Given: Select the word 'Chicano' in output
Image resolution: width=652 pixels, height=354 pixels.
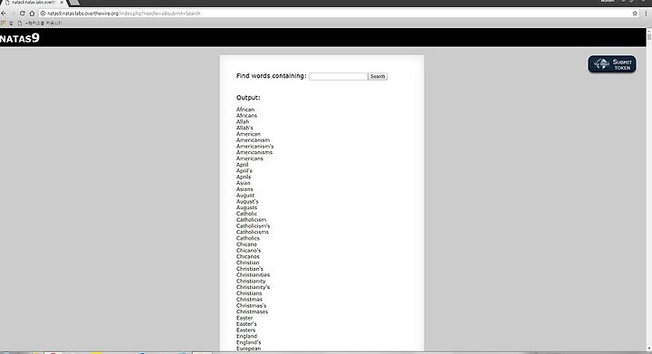Looking at the screenshot, I should [246, 244].
